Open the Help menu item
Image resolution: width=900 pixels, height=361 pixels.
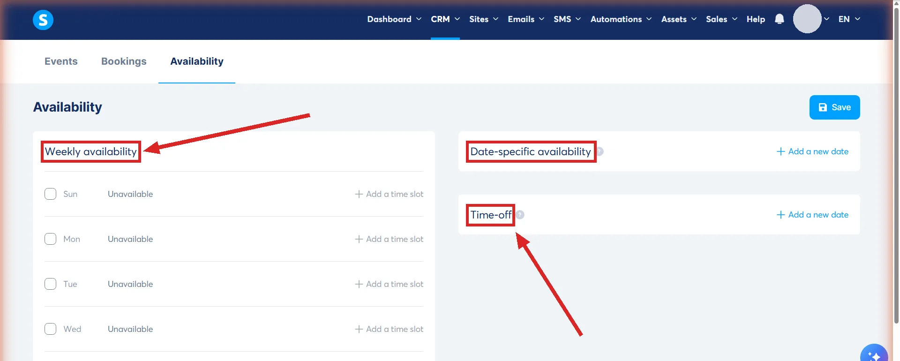point(756,19)
